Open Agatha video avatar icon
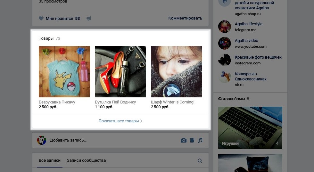This screenshot has width=314, height=172. click(225, 43)
